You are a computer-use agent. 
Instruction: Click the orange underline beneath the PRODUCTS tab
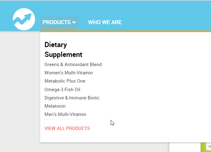pyautogui.click(x=59, y=29)
